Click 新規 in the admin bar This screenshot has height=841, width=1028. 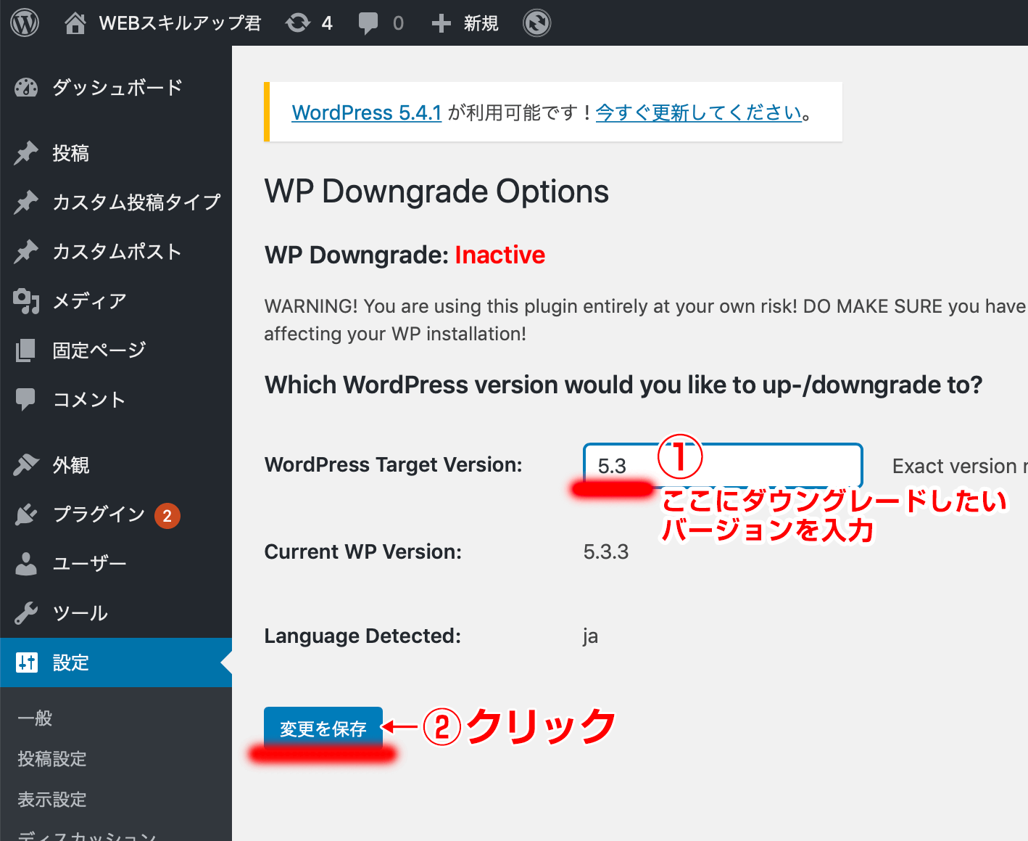(481, 23)
